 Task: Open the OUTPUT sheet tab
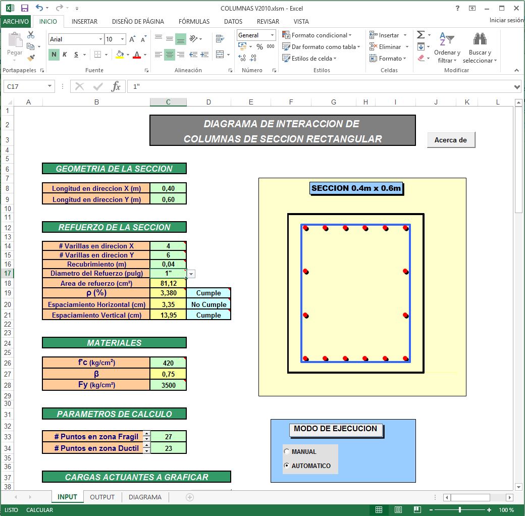pyautogui.click(x=102, y=497)
